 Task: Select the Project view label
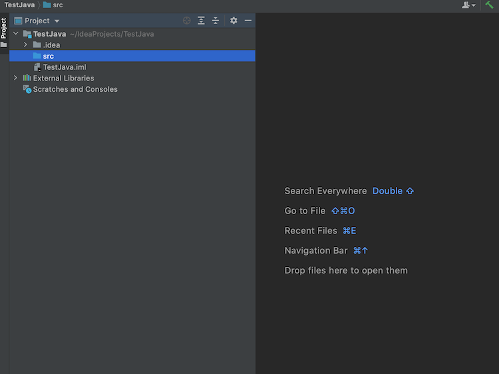point(37,21)
